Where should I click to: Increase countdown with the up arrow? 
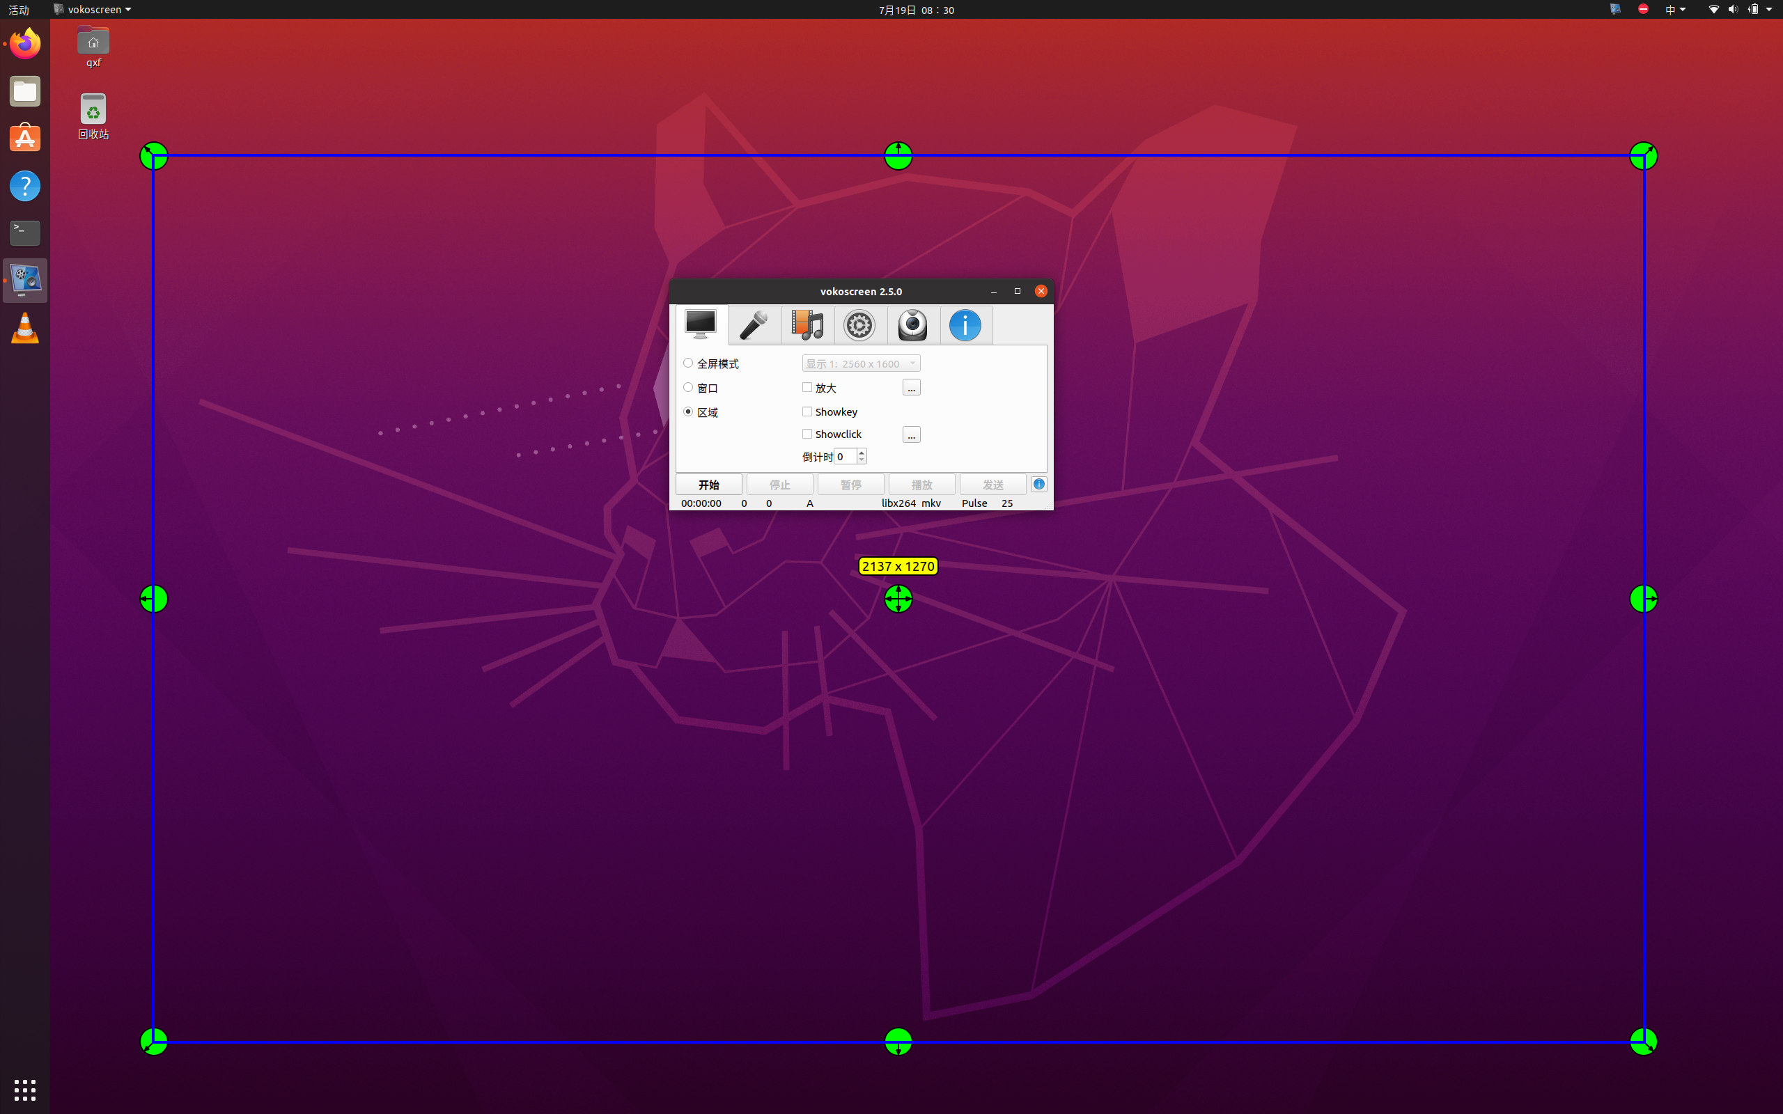(x=862, y=453)
